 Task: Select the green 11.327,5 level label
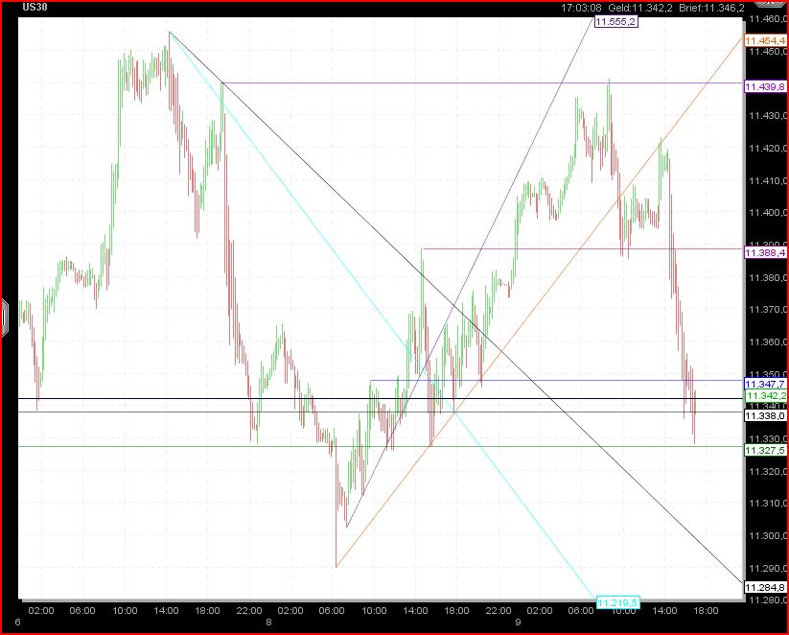click(765, 450)
